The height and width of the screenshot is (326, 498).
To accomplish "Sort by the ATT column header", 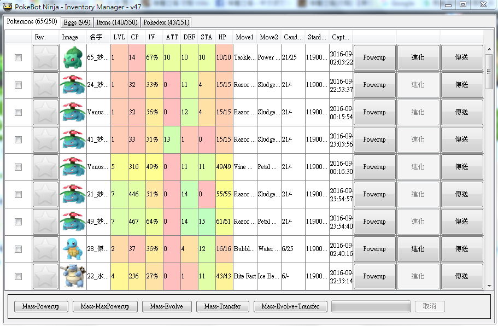I will point(172,37).
